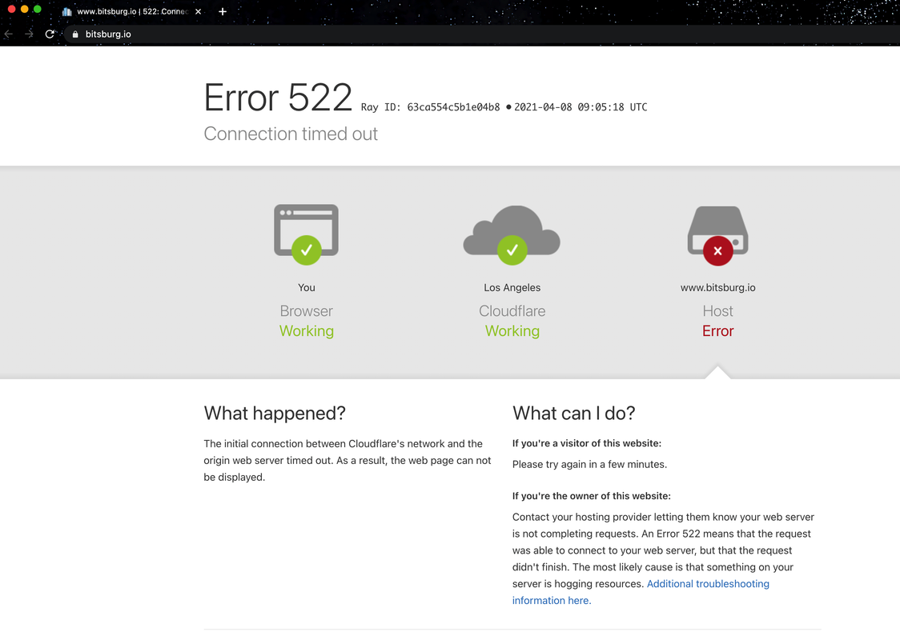Click the padlock site security icon
This screenshot has height=640, width=900.
pos(75,34)
